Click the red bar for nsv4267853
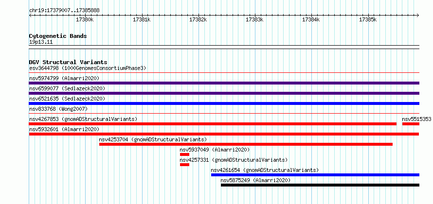This screenshot has height=204, width=433. [x=213, y=124]
